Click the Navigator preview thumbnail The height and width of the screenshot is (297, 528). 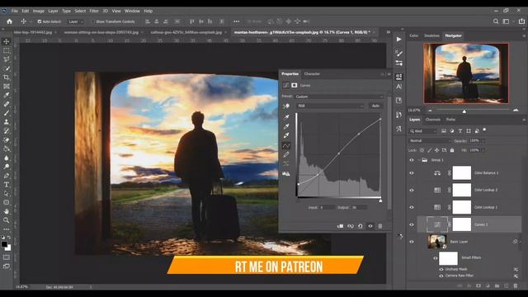[x=466, y=73]
